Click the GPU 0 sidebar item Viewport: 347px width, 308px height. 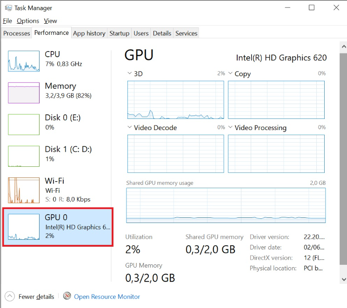tap(58, 227)
